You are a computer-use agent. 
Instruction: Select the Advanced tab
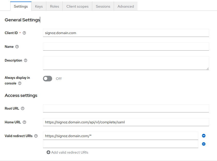point(126,6)
